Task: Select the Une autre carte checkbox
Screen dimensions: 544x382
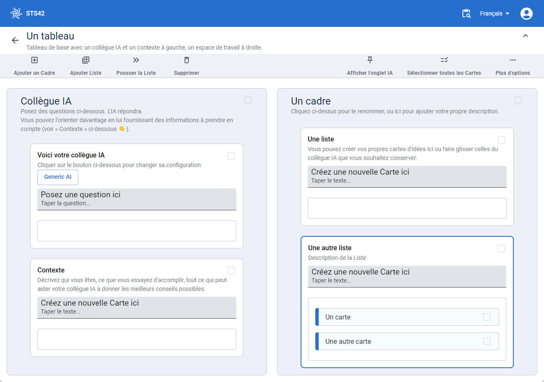Action: coord(487,341)
